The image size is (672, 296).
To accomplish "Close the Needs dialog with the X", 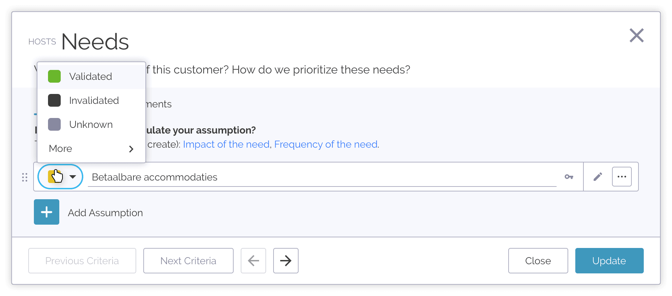I will click(637, 35).
